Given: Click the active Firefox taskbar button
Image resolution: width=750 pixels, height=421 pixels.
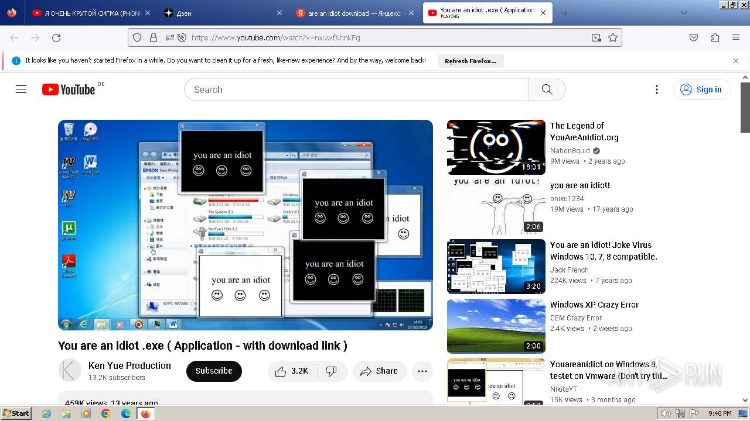Looking at the screenshot, I should [145, 413].
